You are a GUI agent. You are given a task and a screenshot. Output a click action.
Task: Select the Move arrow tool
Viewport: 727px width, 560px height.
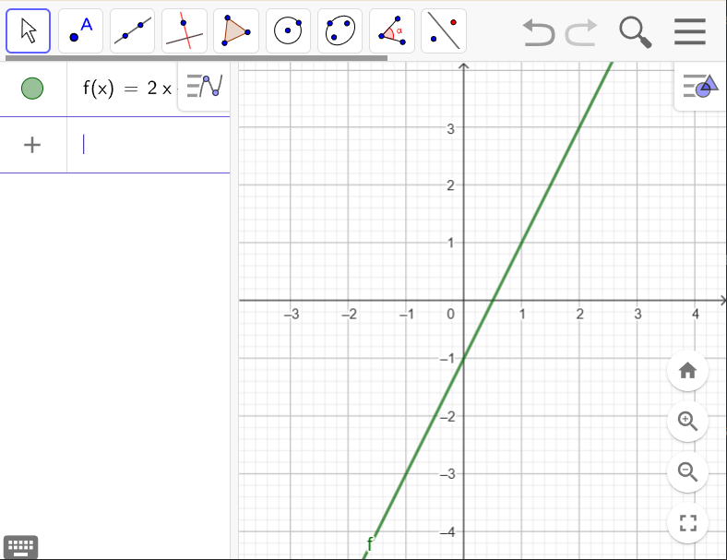coord(28,31)
